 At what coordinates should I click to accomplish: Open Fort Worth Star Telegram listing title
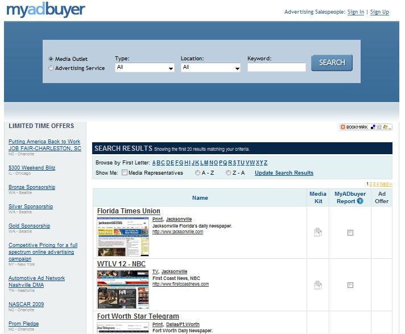point(138,316)
